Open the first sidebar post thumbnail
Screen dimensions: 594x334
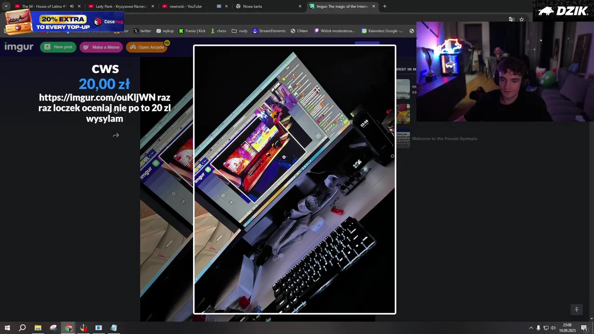pyautogui.click(x=403, y=89)
